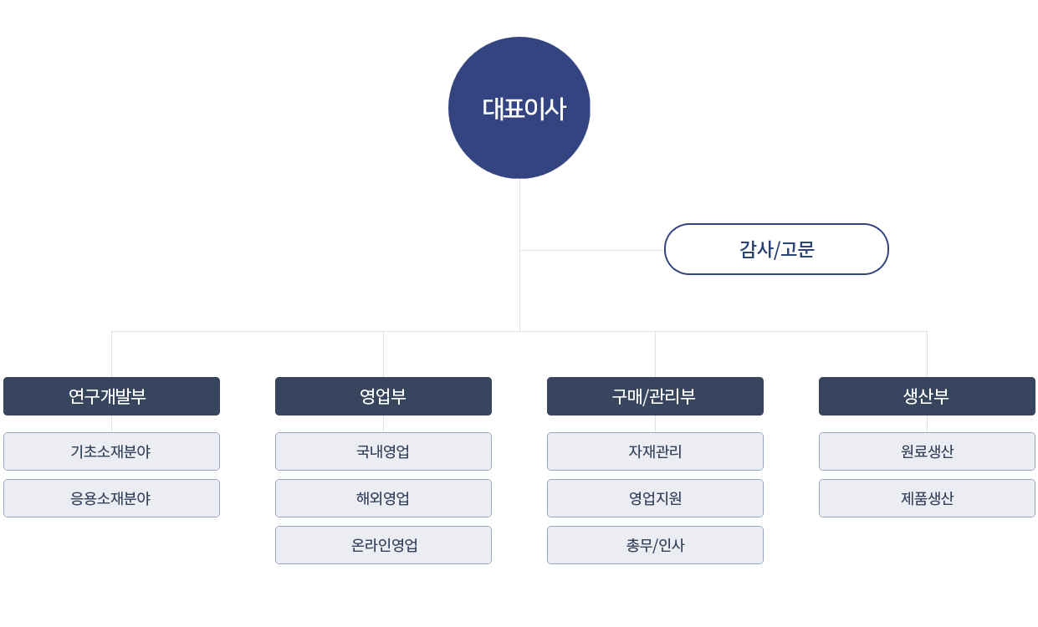Select the 제품생산 item
The image size is (1038, 627).
coord(927,498)
